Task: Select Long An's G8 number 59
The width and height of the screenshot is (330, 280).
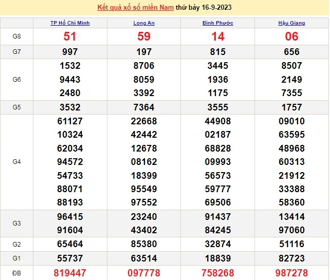Action: click(x=144, y=36)
